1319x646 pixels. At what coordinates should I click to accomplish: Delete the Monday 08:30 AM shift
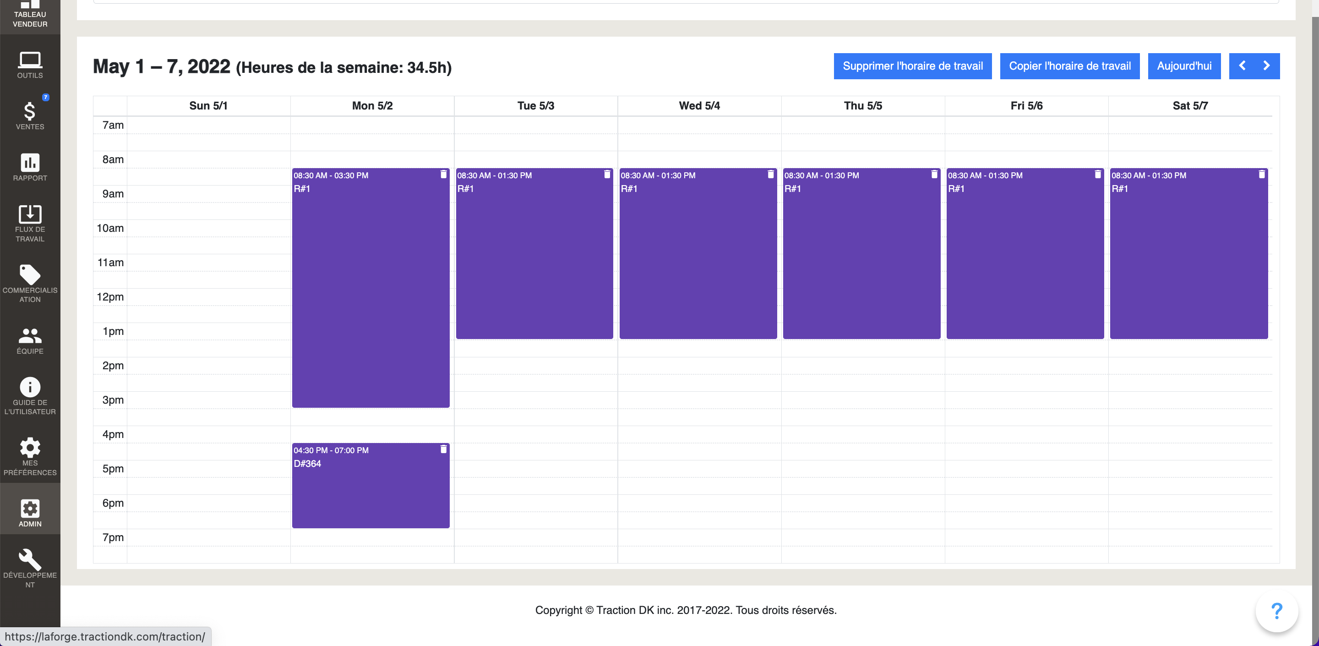[x=443, y=175]
